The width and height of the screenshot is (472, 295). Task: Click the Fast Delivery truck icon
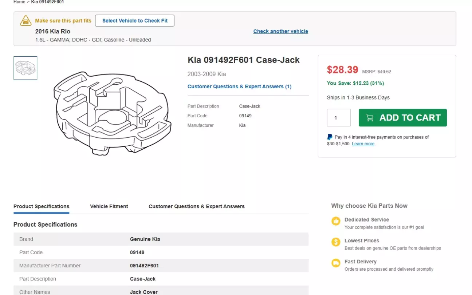[335, 263]
